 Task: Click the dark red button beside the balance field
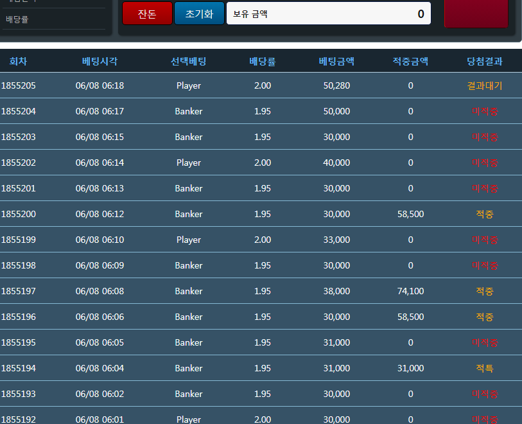tap(476, 13)
